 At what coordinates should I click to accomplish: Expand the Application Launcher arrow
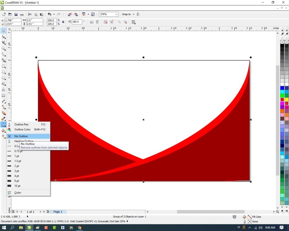88,14
